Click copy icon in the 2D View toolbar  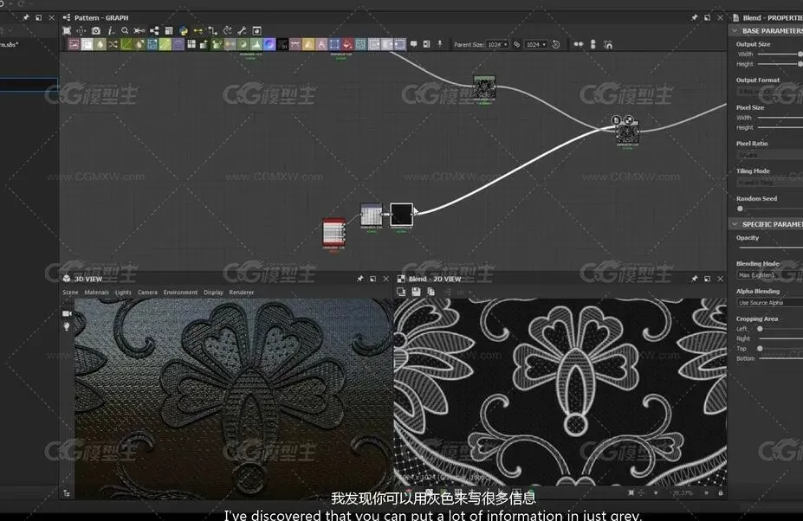coord(431,292)
